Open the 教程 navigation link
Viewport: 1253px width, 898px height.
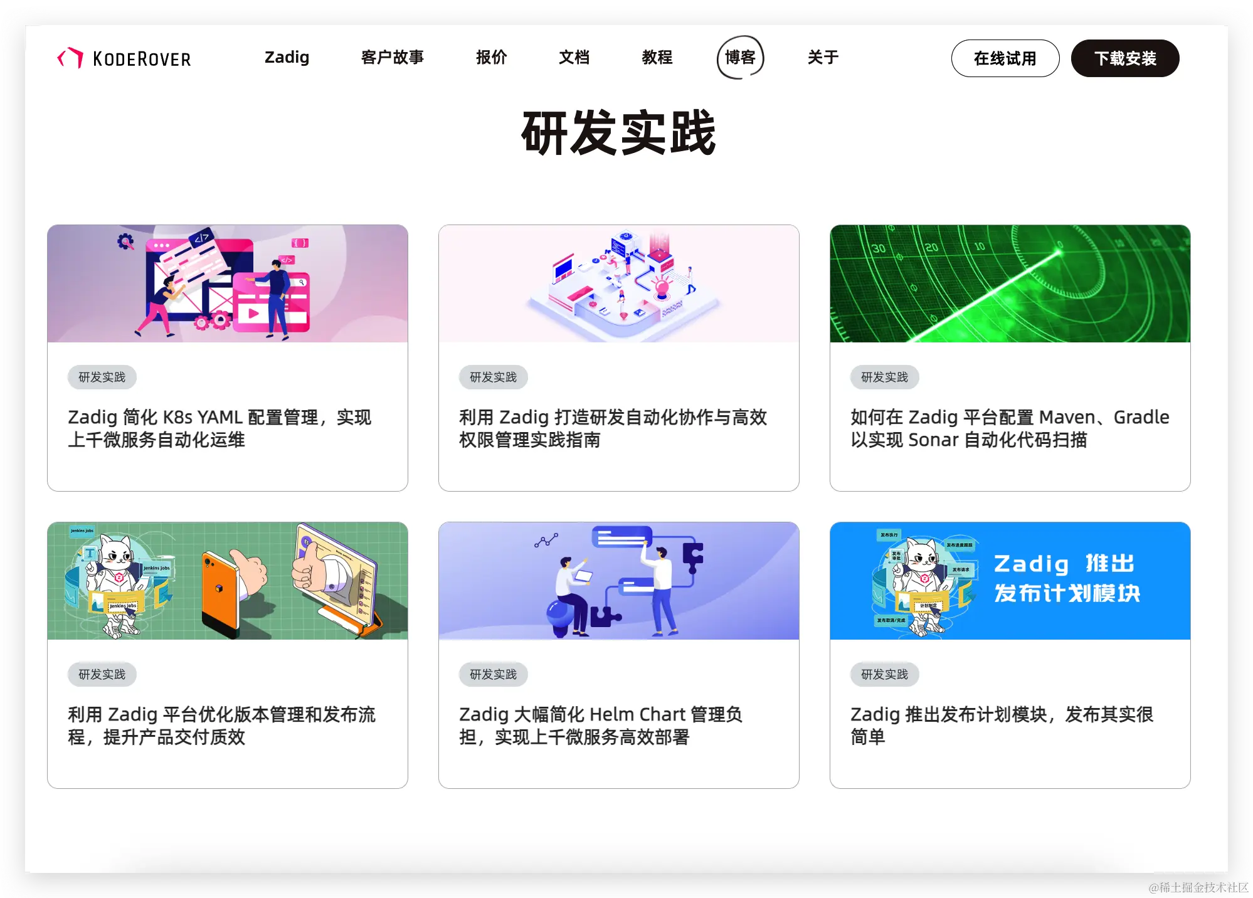(657, 58)
